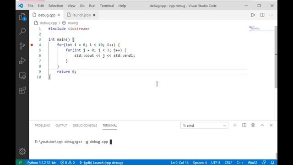Change C++ language mode in status bar
This screenshot has height=165, width=293.
[x=240, y=163]
